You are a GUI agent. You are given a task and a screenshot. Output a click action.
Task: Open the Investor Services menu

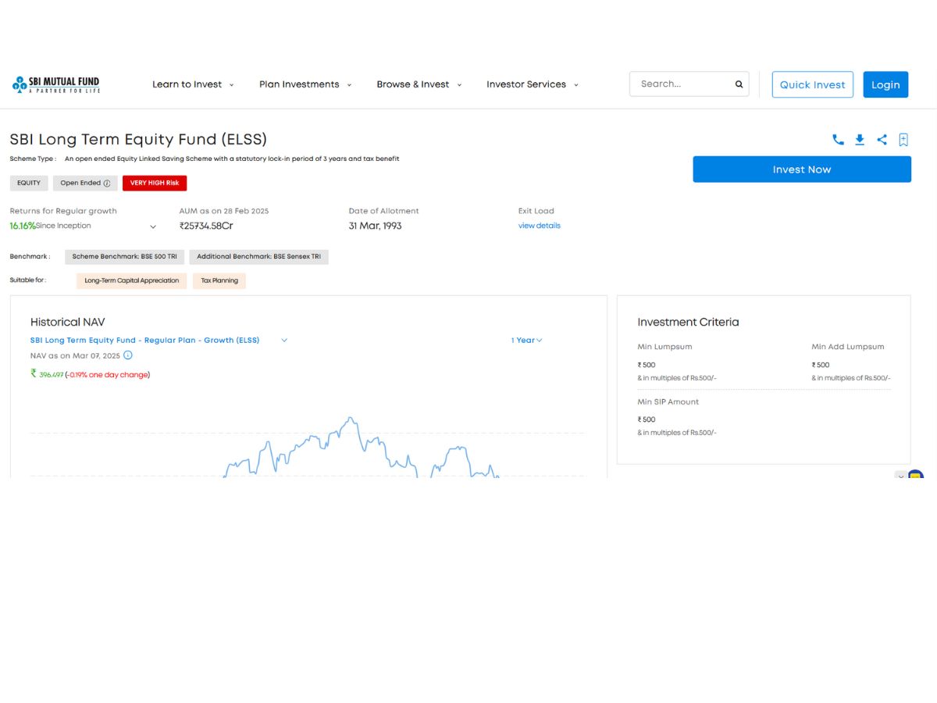[525, 84]
